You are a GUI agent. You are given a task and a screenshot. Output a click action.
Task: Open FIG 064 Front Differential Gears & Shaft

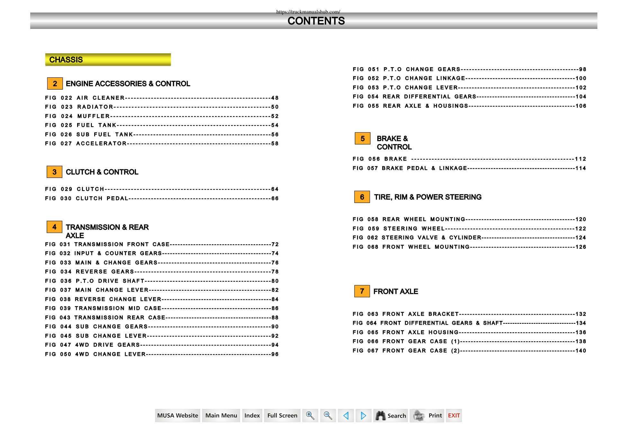pos(469,323)
